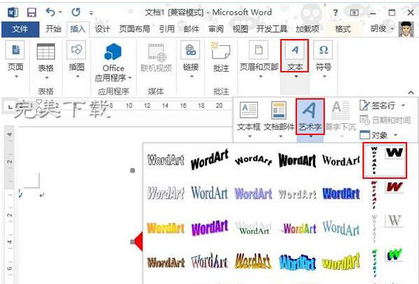The width and height of the screenshot is (419, 284).
Task: Select the orange gradient WordArt style
Action: tap(166, 228)
